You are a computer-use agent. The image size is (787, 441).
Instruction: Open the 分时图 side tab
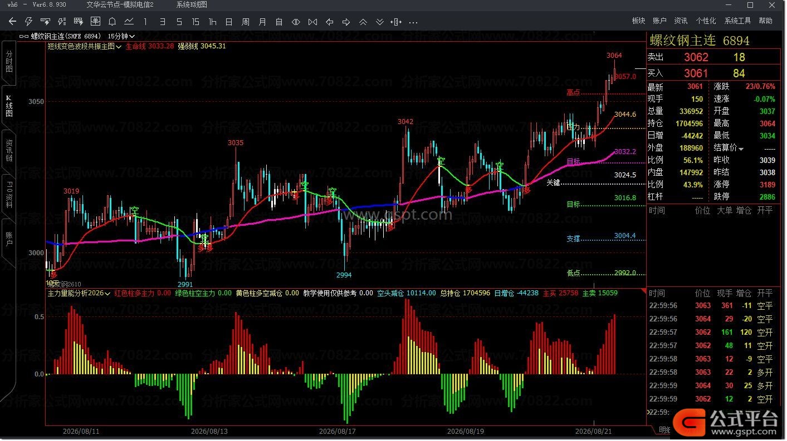[9, 62]
